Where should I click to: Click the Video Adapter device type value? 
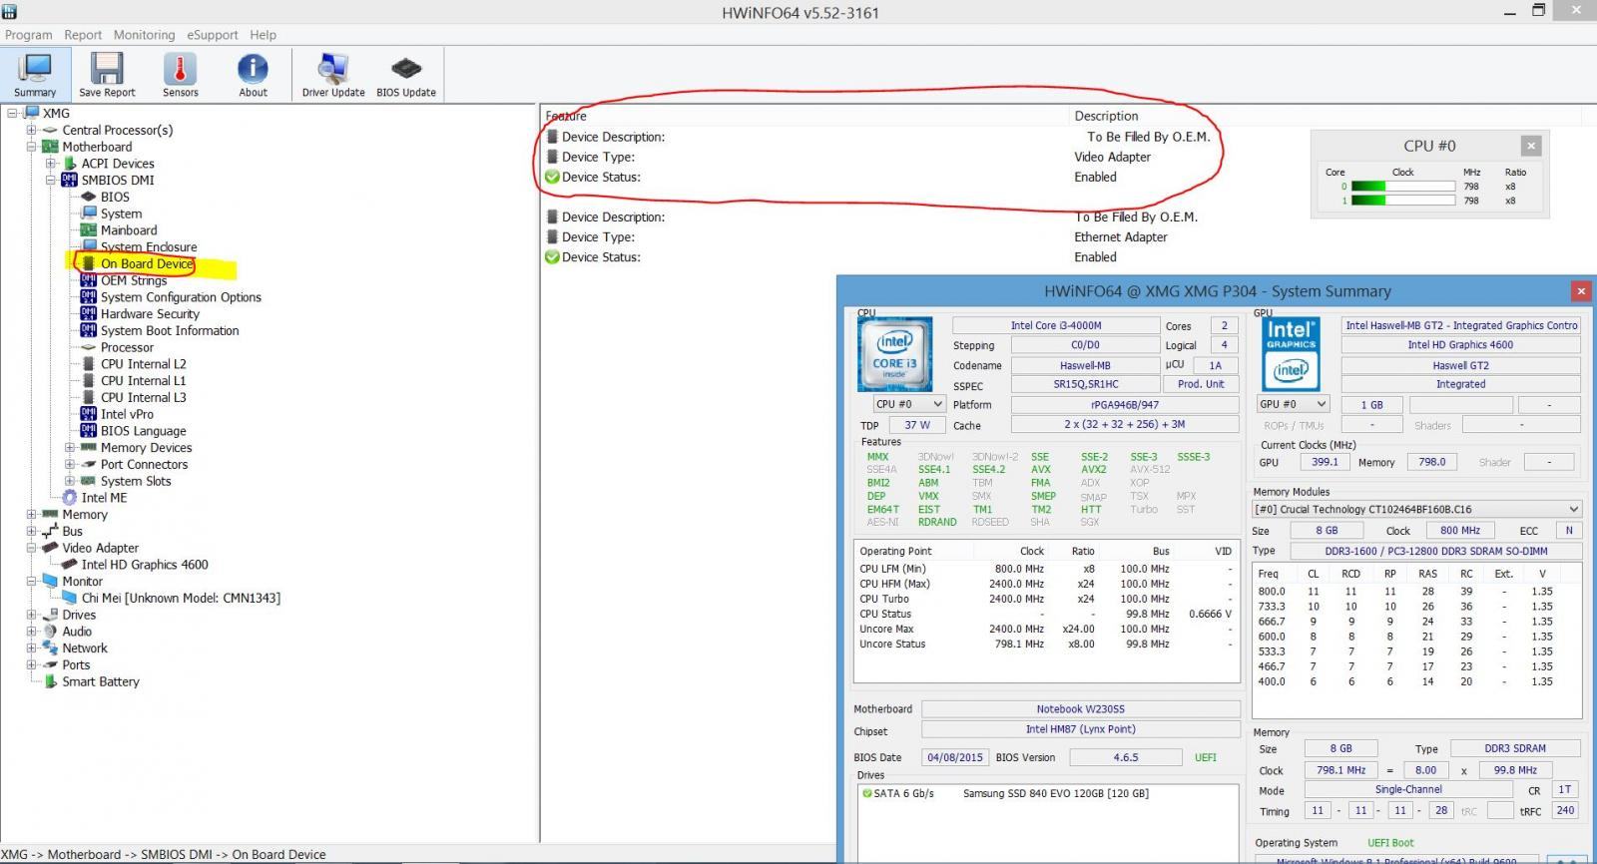(x=1112, y=157)
